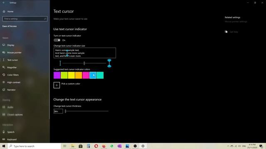Choose the purple indicator color
Viewport: 266px width, 149px height.
pos(57,75)
